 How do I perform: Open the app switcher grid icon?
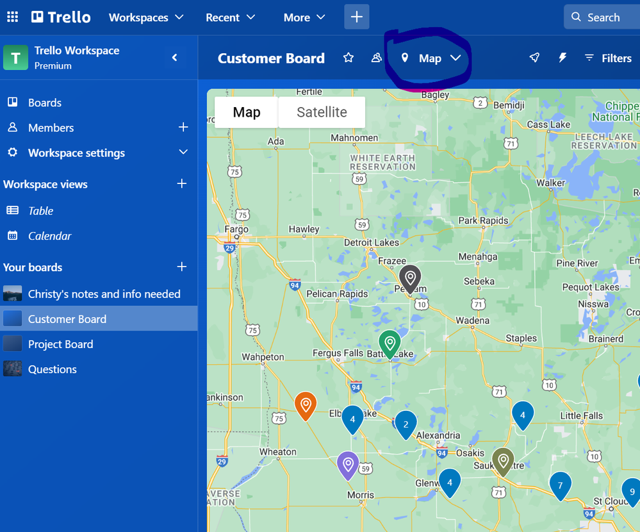[12, 17]
